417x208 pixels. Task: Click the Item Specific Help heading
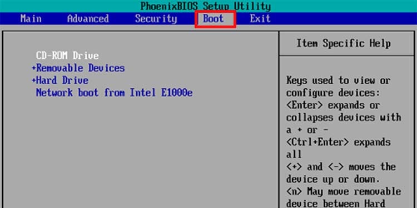point(344,43)
